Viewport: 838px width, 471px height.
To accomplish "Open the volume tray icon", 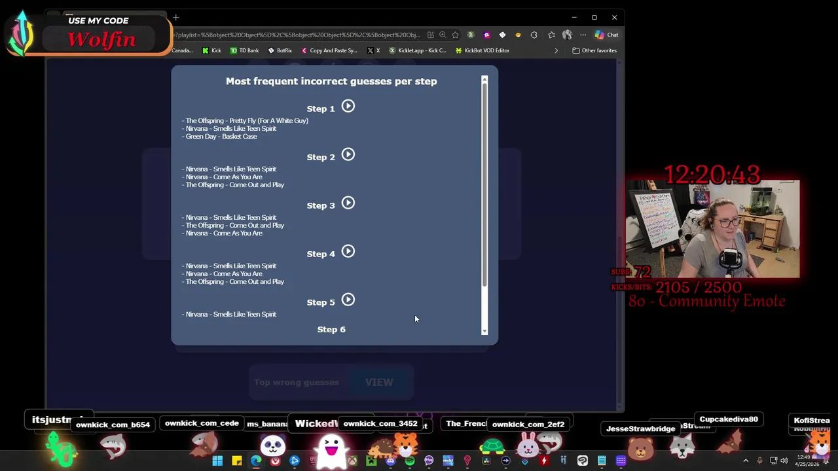I will click(784, 461).
